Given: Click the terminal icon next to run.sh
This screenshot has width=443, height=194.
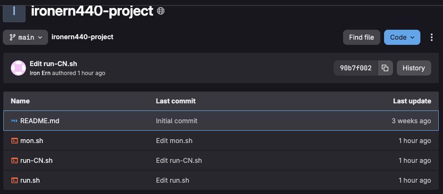Looking at the screenshot, I should coord(15,180).
